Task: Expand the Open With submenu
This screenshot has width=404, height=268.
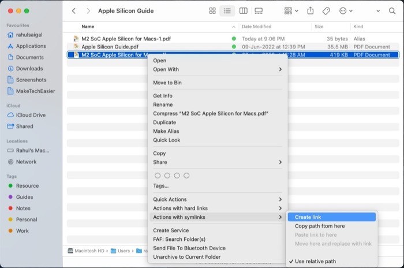Action: pos(218,69)
